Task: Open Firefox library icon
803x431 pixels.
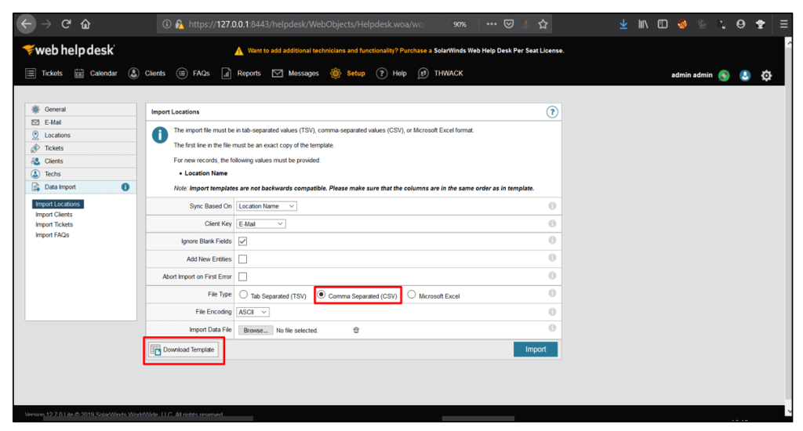Action: click(643, 24)
